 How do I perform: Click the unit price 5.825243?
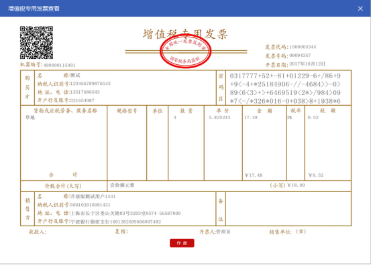click(219, 118)
